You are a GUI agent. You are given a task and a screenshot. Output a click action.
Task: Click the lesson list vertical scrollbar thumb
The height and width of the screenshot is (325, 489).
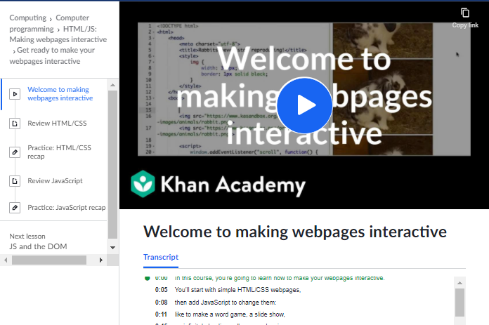click(112, 164)
